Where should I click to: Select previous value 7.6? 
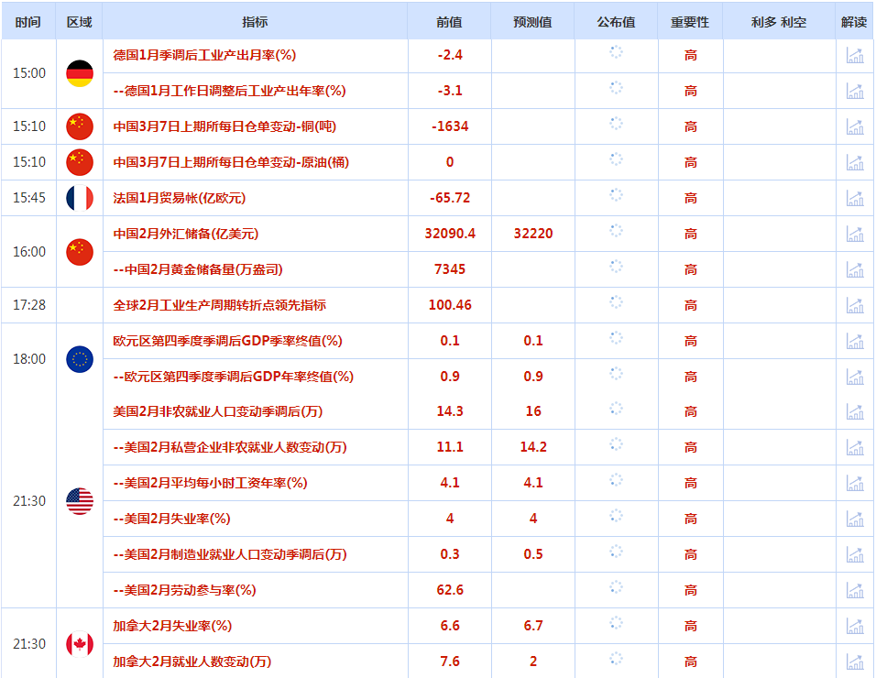[x=450, y=662]
